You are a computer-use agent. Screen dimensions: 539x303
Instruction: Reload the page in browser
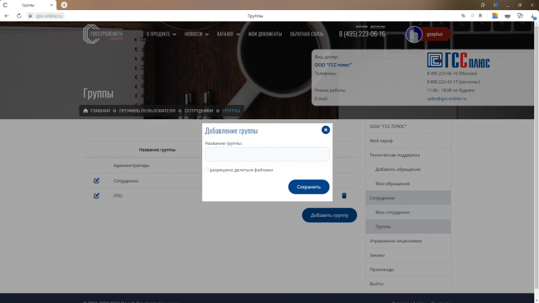pos(19,15)
